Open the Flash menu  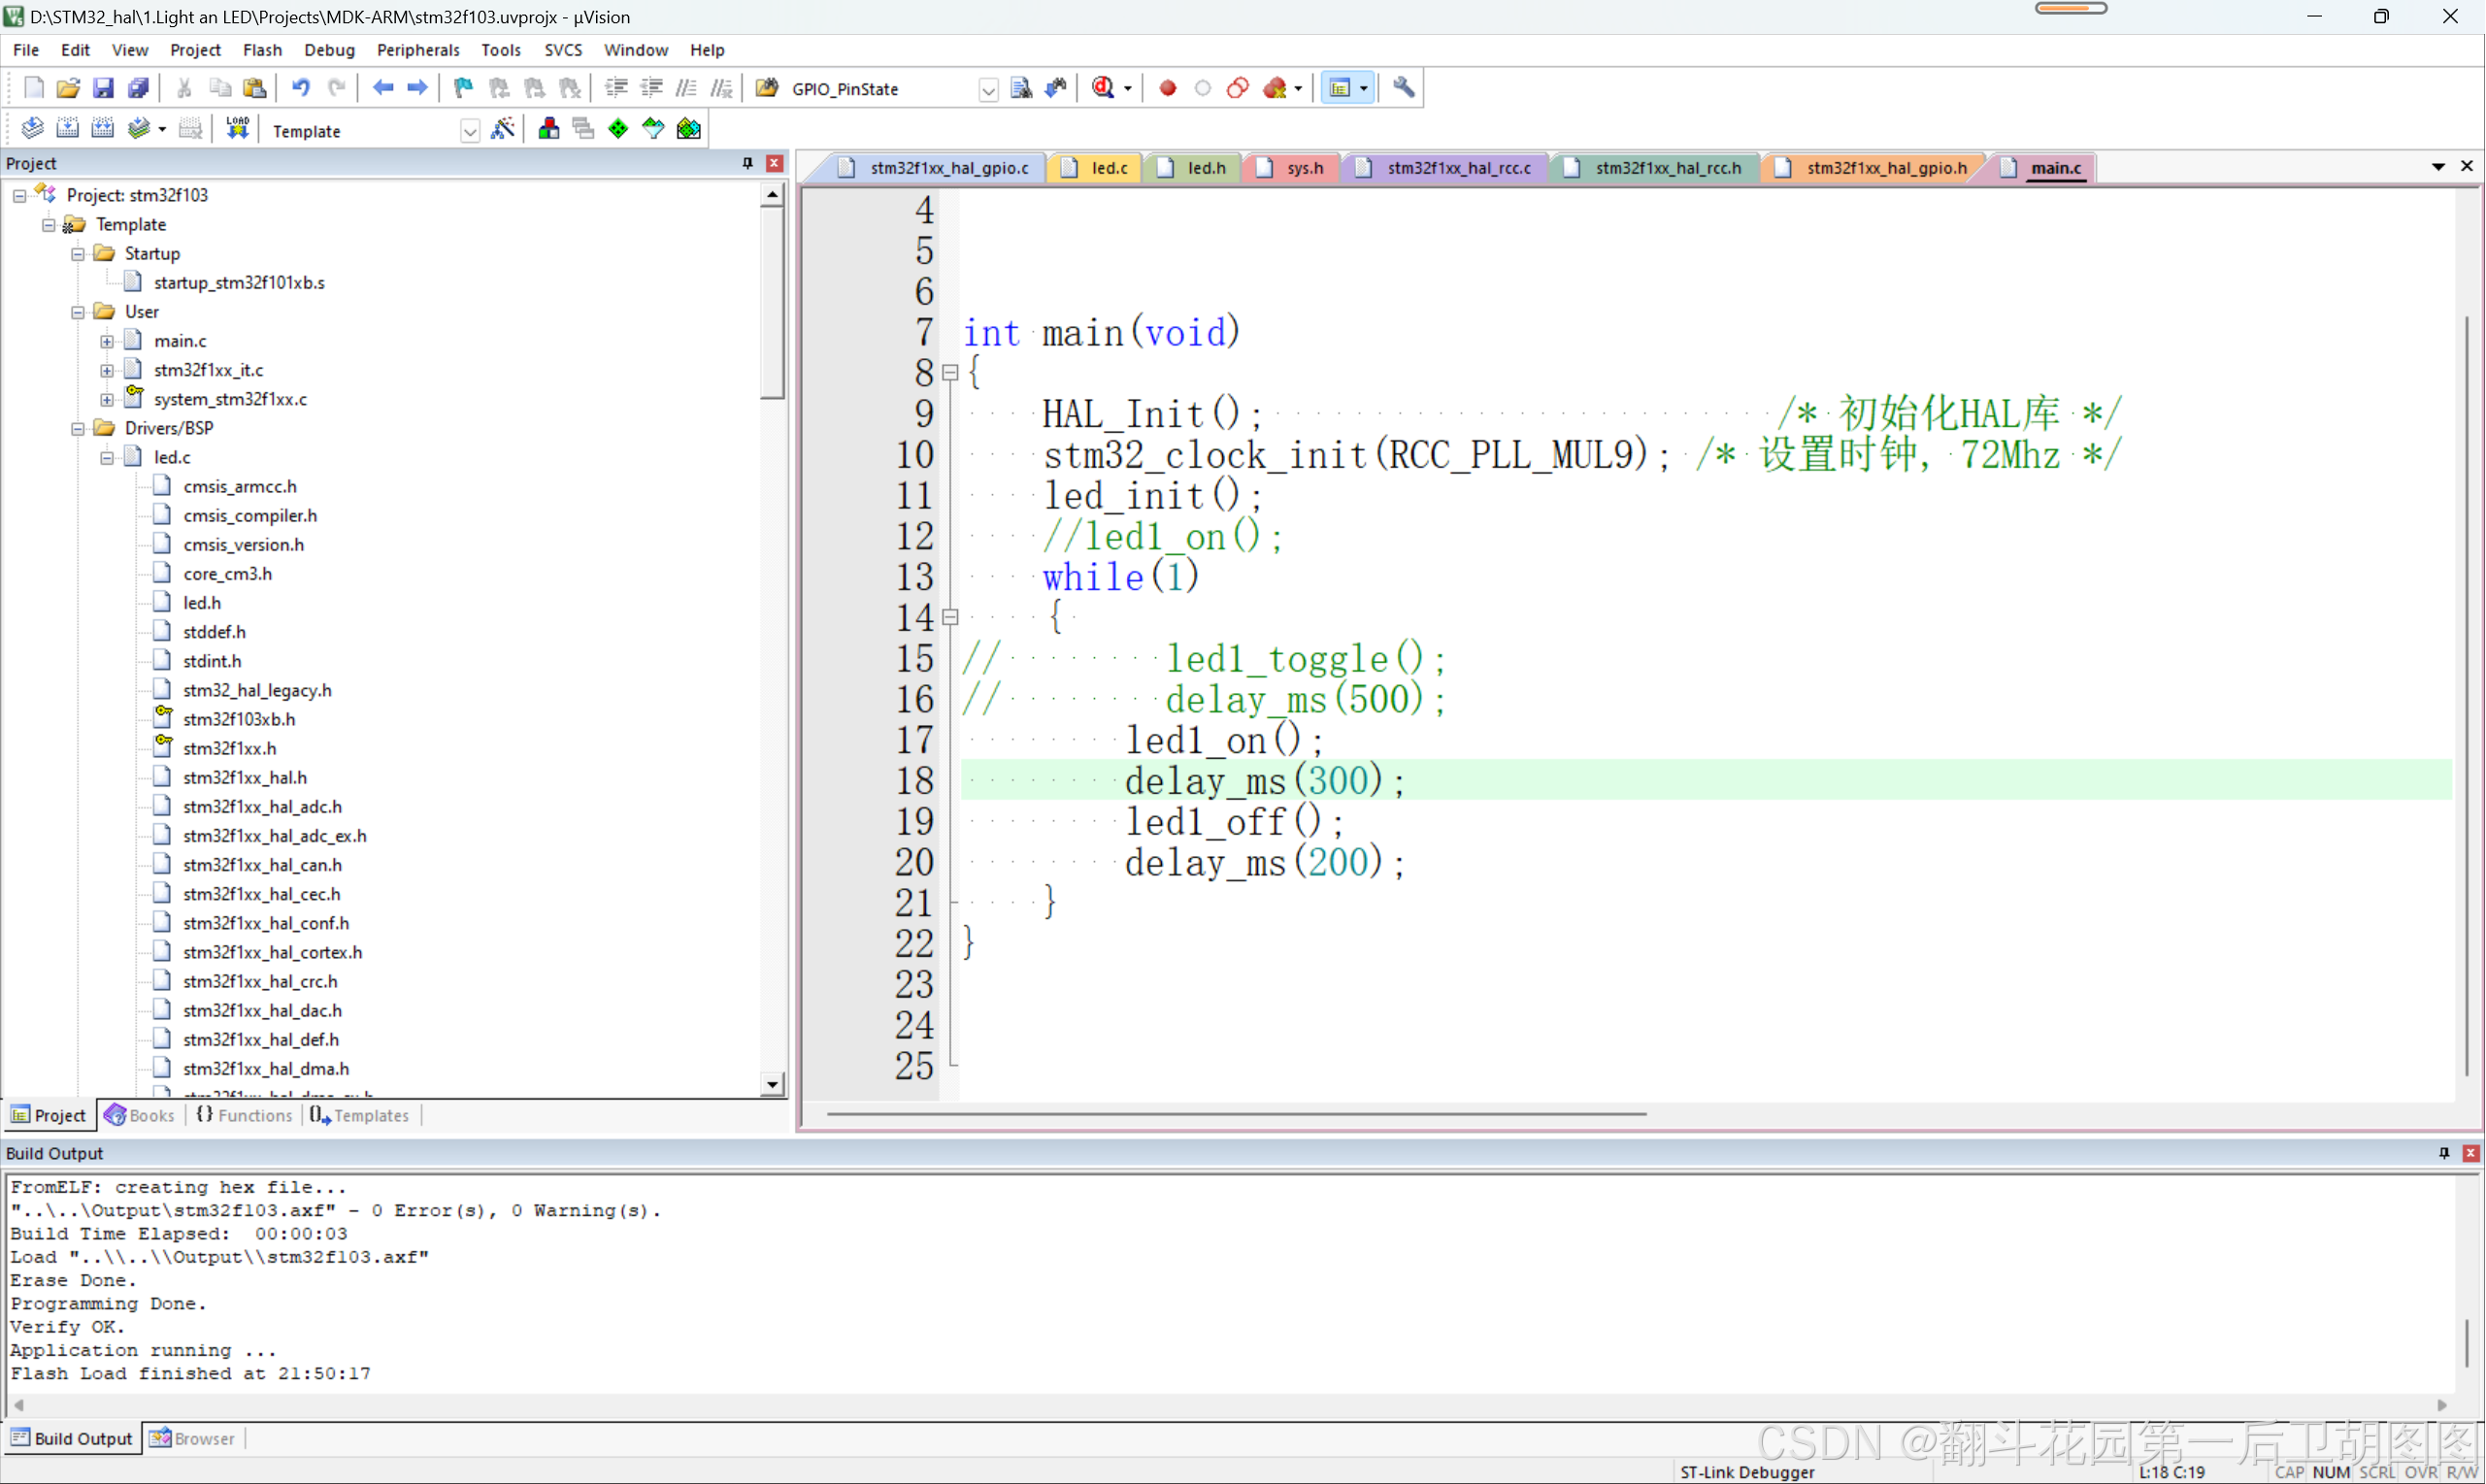[262, 50]
